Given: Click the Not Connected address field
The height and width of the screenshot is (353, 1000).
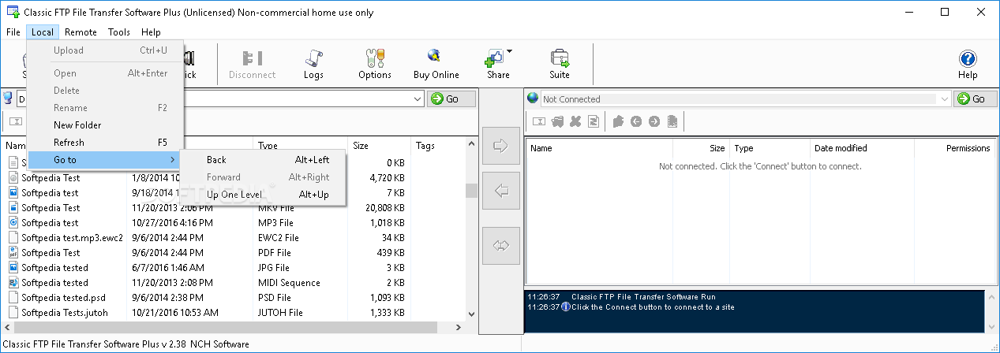Looking at the screenshot, I should [738, 99].
